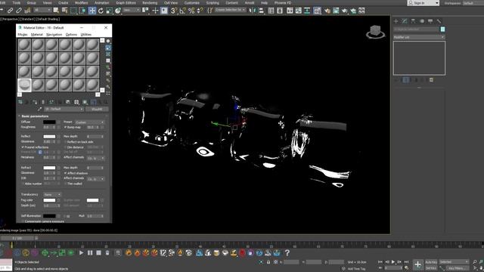Viewport: 484px width, 272px height.
Task: Open the Graph Editors menu
Action: pyautogui.click(x=126, y=3)
